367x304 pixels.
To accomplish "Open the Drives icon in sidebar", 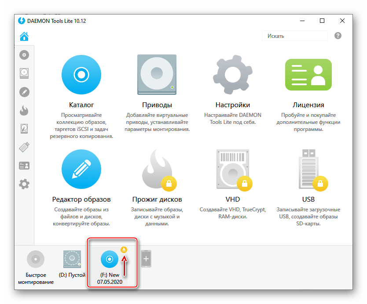I will tap(24, 73).
